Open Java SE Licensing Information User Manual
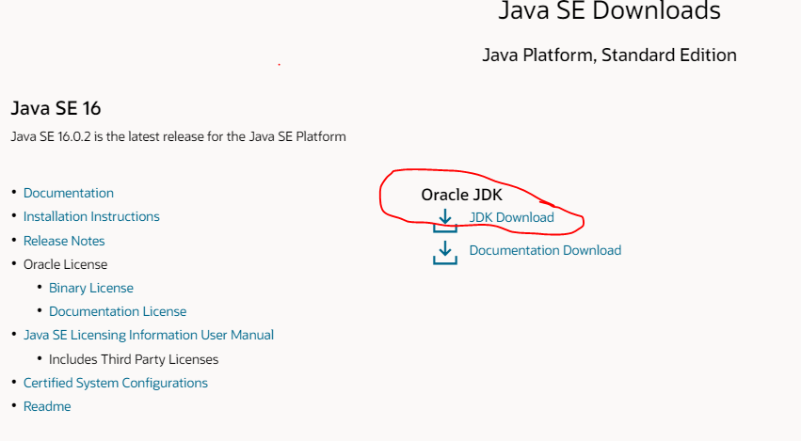 coord(149,335)
